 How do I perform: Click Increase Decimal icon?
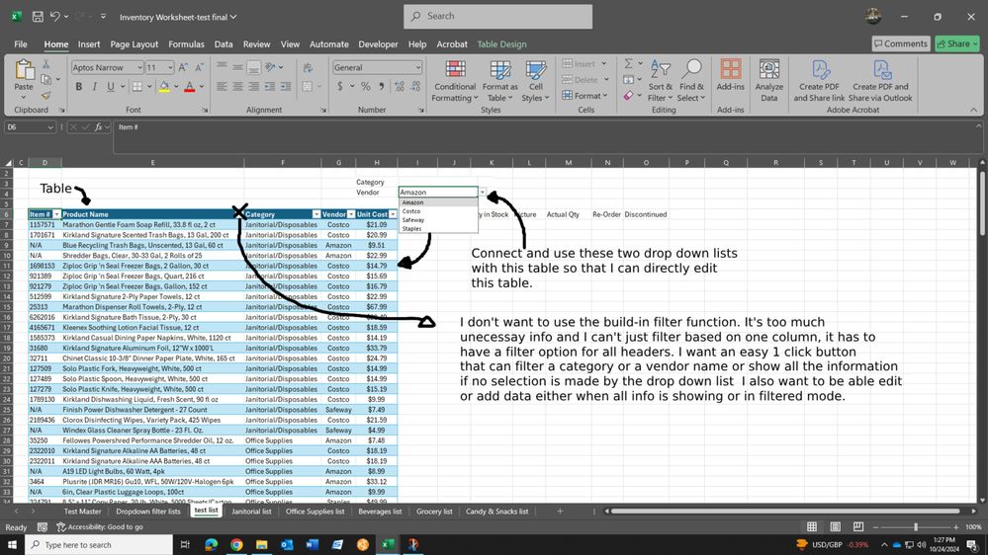[400, 87]
